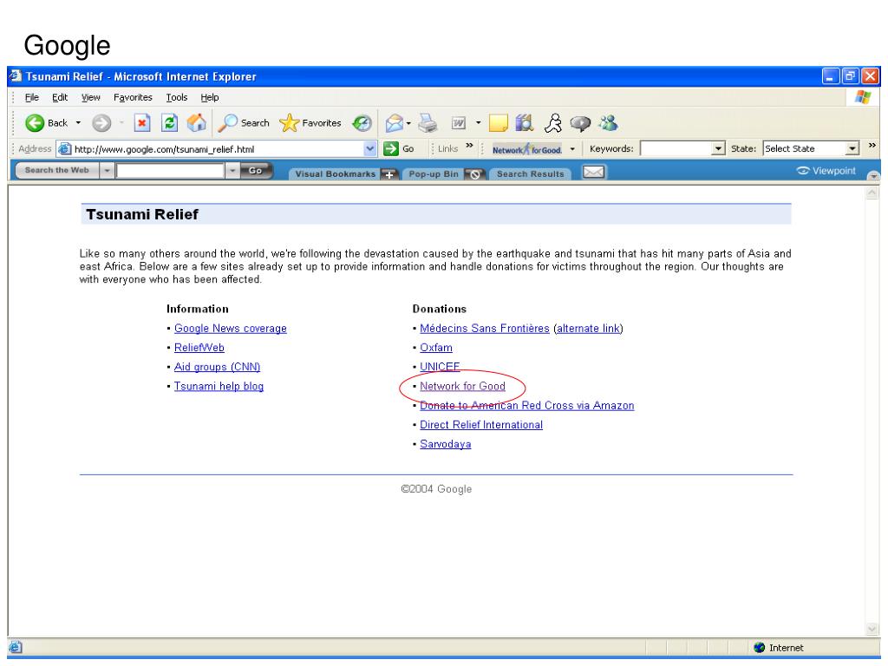Click the Mail envelope icon

(x=394, y=123)
